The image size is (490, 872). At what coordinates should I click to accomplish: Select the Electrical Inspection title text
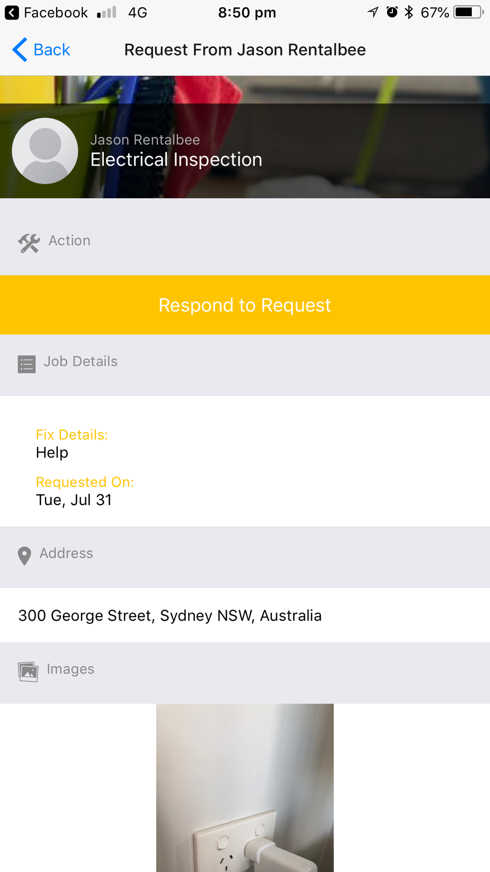[176, 159]
